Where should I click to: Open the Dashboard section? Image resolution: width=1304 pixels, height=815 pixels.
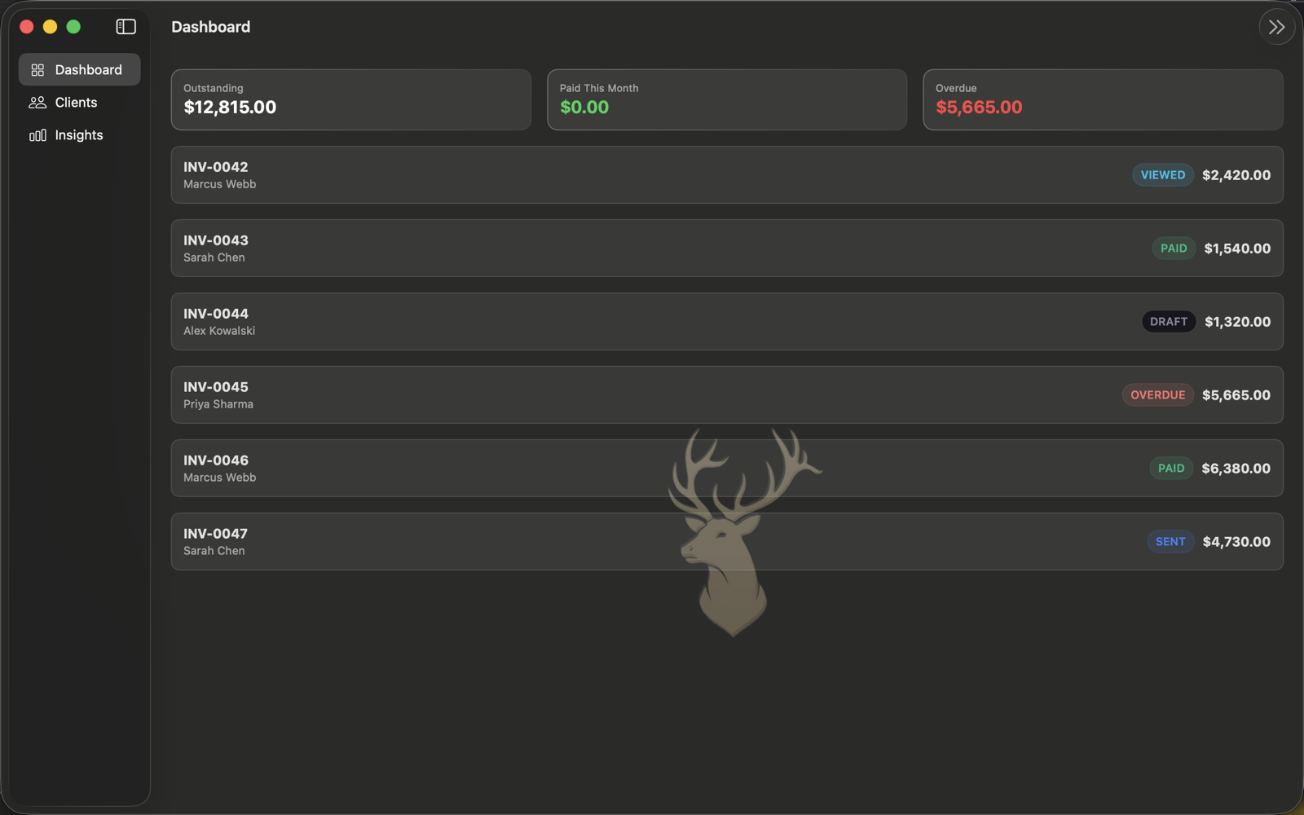click(x=79, y=69)
